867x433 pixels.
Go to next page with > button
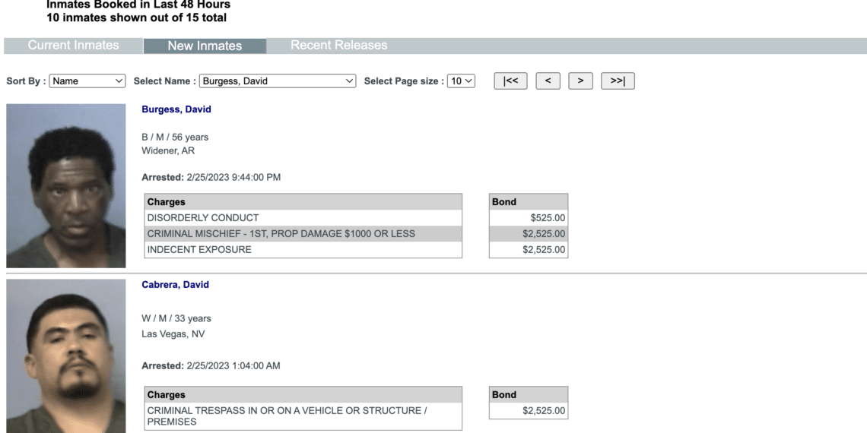click(580, 81)
